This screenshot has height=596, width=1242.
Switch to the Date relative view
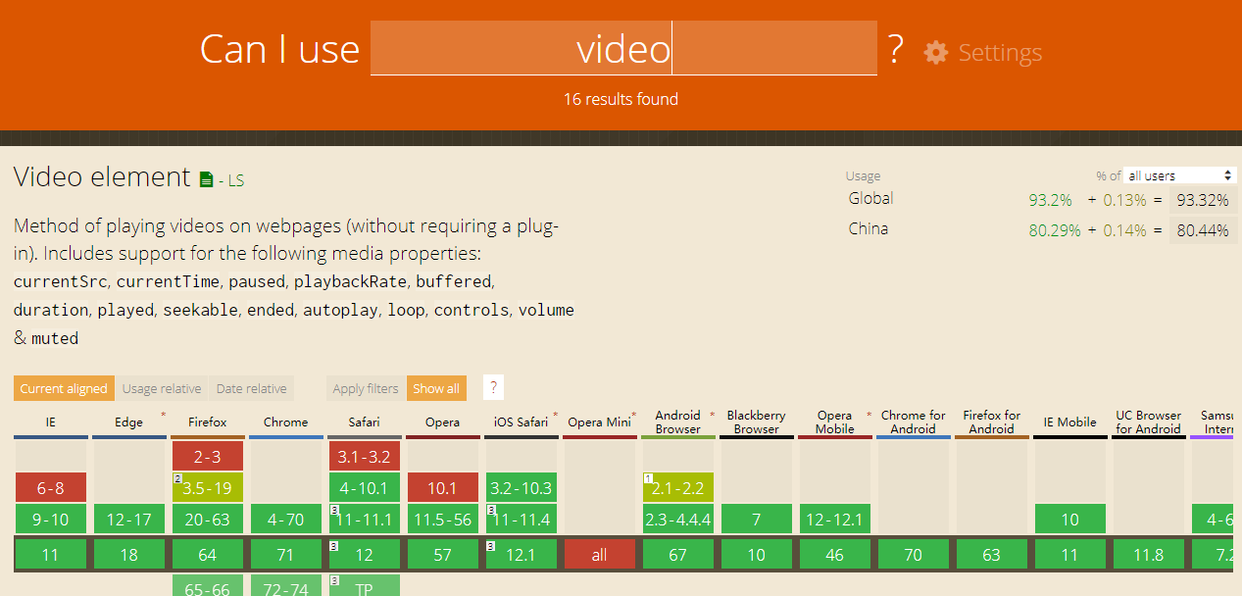pos(252,388)
